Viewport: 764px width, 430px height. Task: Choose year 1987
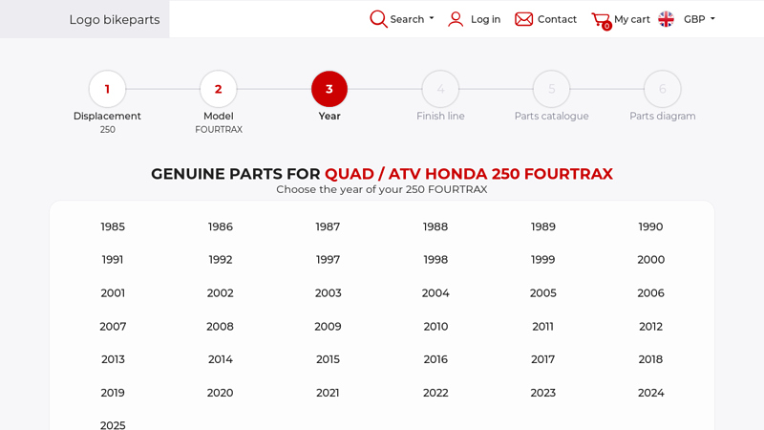328,226
